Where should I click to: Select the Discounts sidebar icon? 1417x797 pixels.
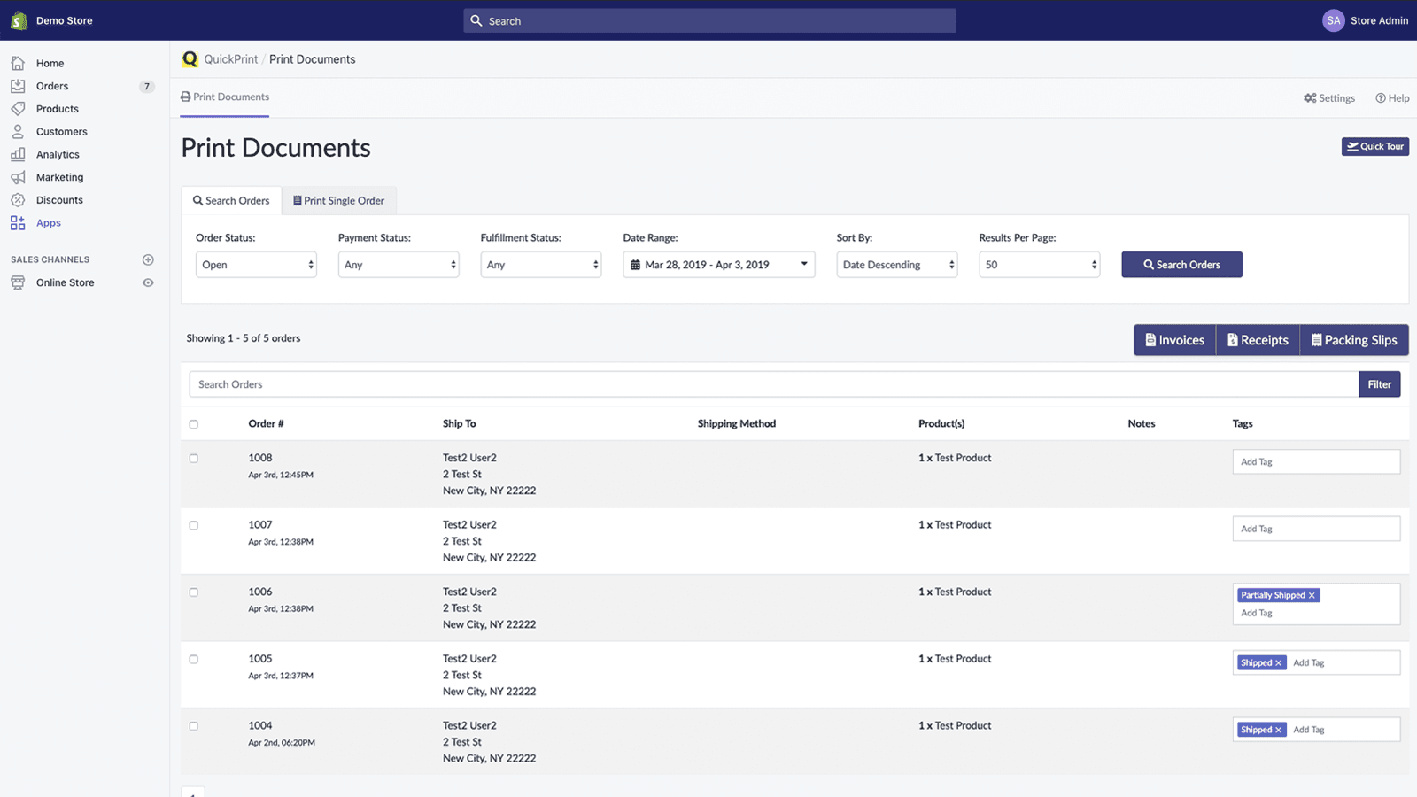point(19,199)
